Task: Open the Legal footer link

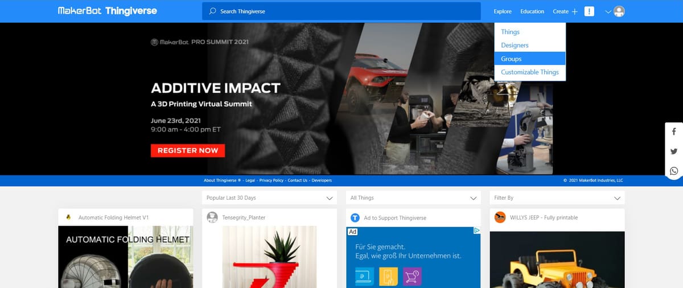Action: click(250, 180)
